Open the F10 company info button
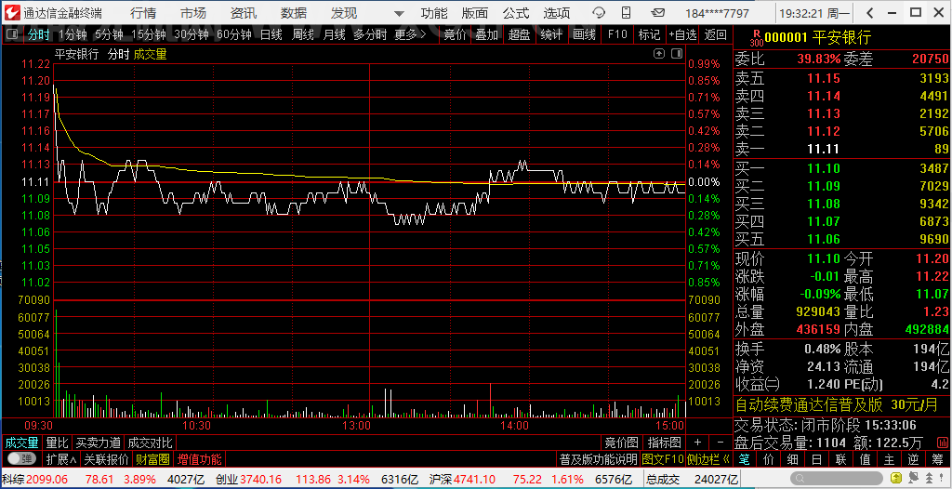Screen dimensions: 952x489 617,34
